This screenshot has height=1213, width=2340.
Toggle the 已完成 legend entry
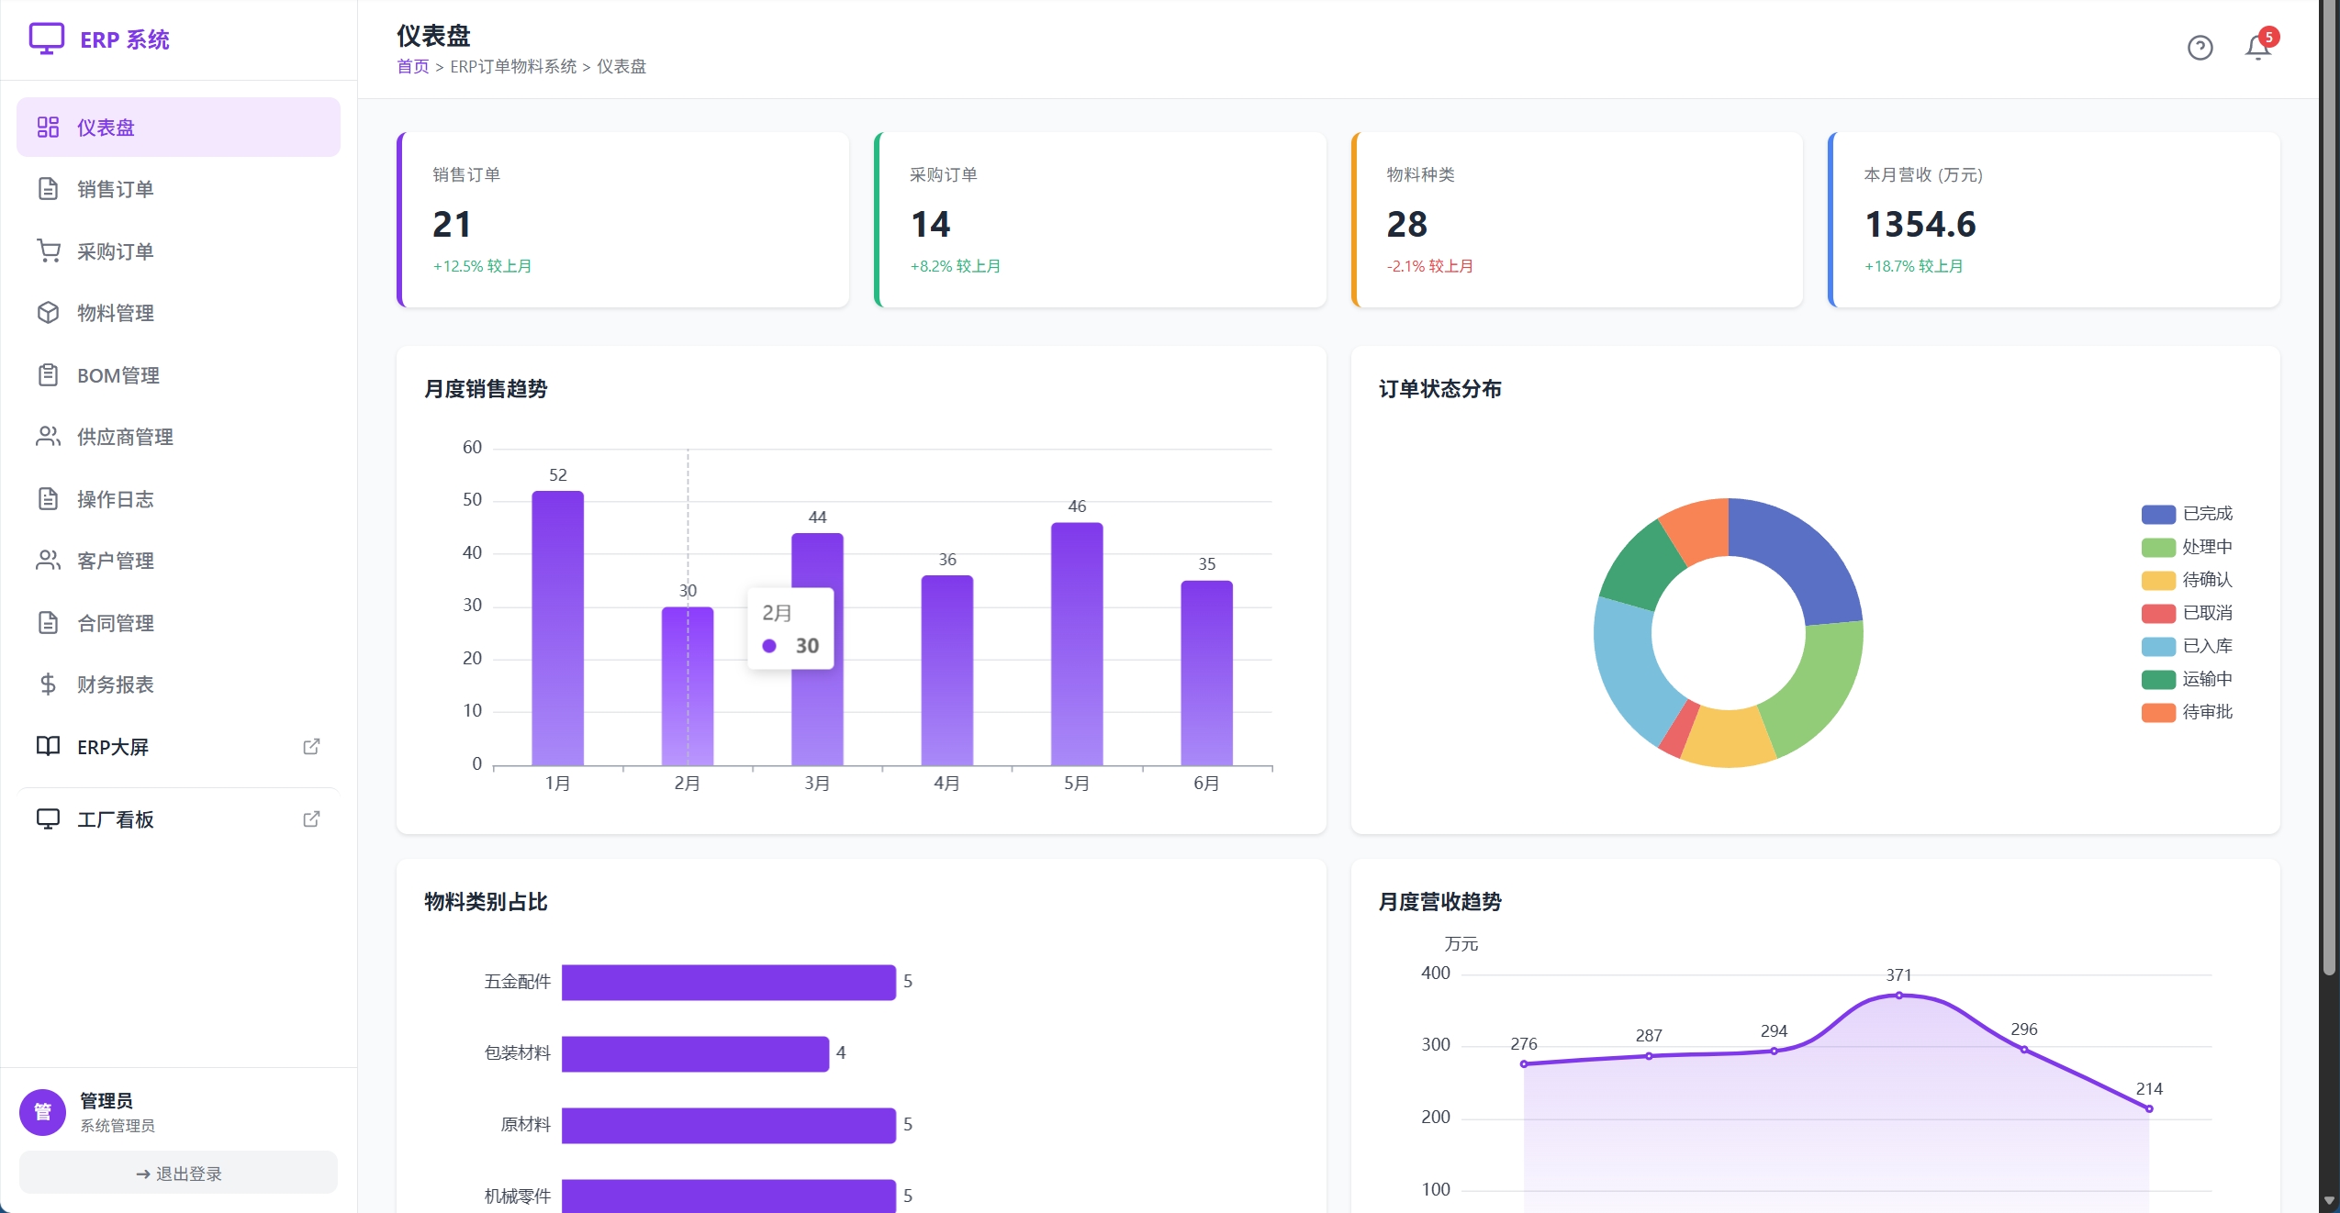pyautogui.click(x=2187, y=514)
